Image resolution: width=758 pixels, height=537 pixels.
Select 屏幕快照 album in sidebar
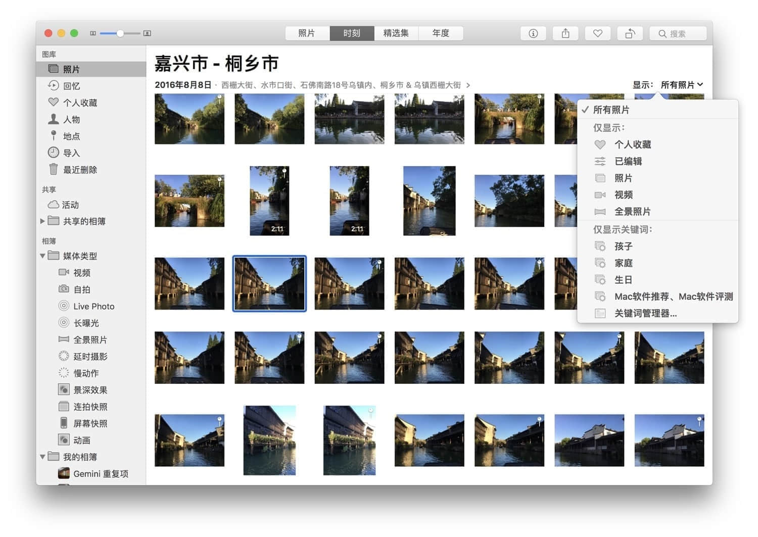pos(91,423)
